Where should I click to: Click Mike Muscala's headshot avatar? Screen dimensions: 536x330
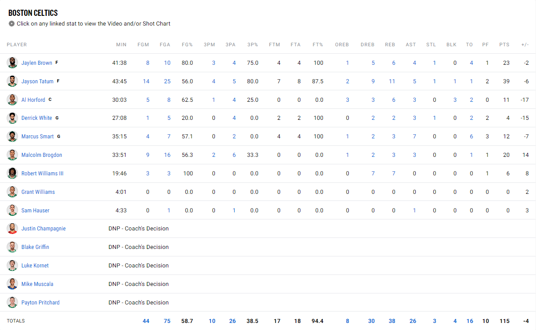(x=12, y=284)
